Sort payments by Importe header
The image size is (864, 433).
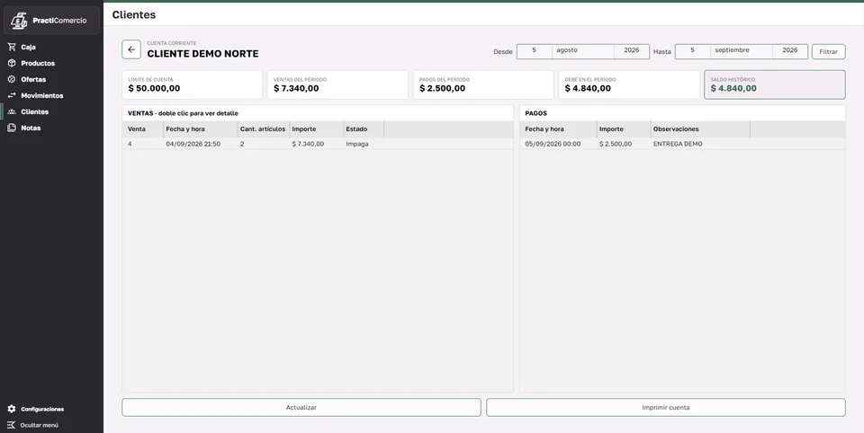[624, 129]
